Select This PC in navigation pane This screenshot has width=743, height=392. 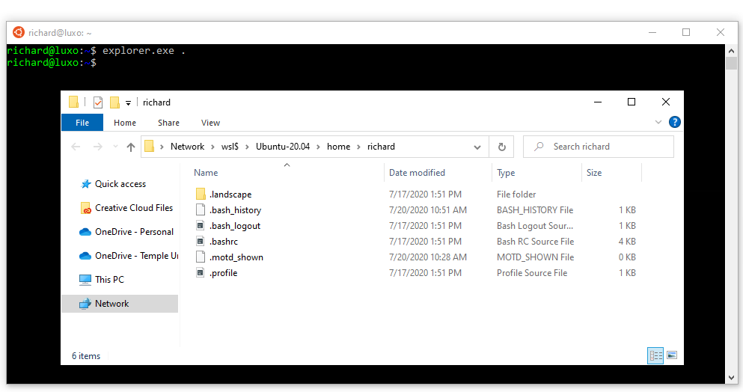[109, 280]
